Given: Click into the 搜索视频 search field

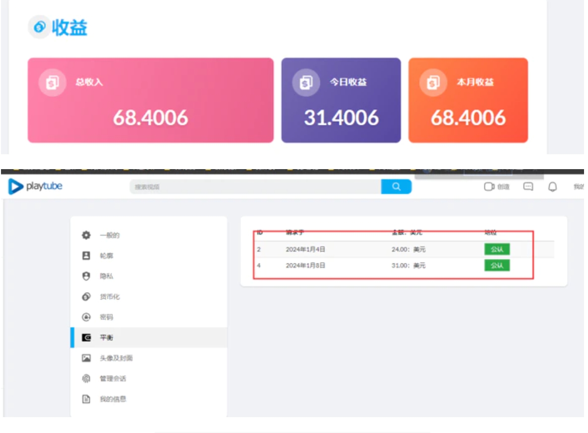Looking at the screenshot, I should 255,187.
